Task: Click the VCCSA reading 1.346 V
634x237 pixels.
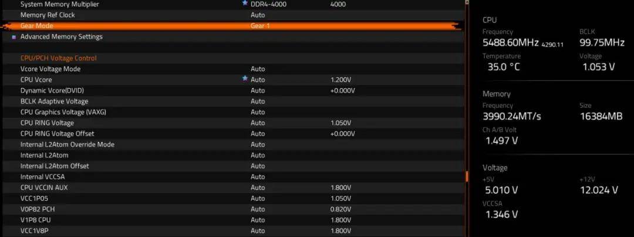Action: [501, 214]
